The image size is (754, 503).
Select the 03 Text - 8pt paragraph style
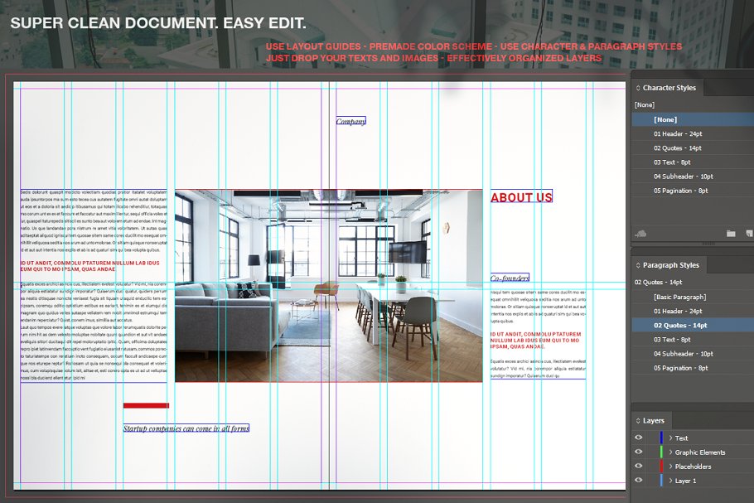point(672,340)
